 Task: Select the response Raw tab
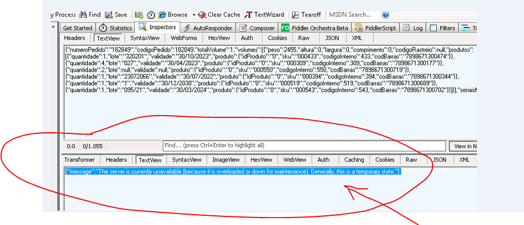[412, 160]
